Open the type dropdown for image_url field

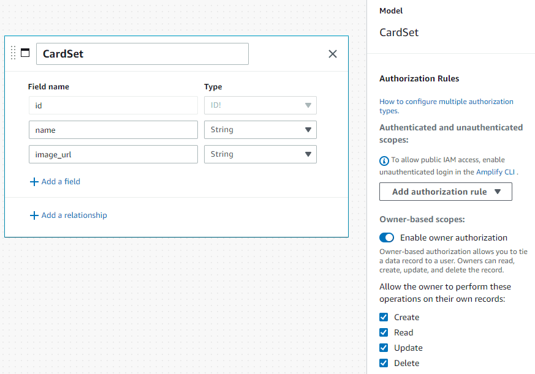260,154
